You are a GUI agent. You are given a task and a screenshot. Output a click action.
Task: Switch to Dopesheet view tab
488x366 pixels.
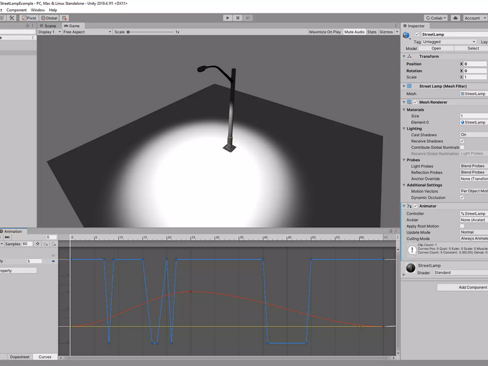[x=20, y=357]
